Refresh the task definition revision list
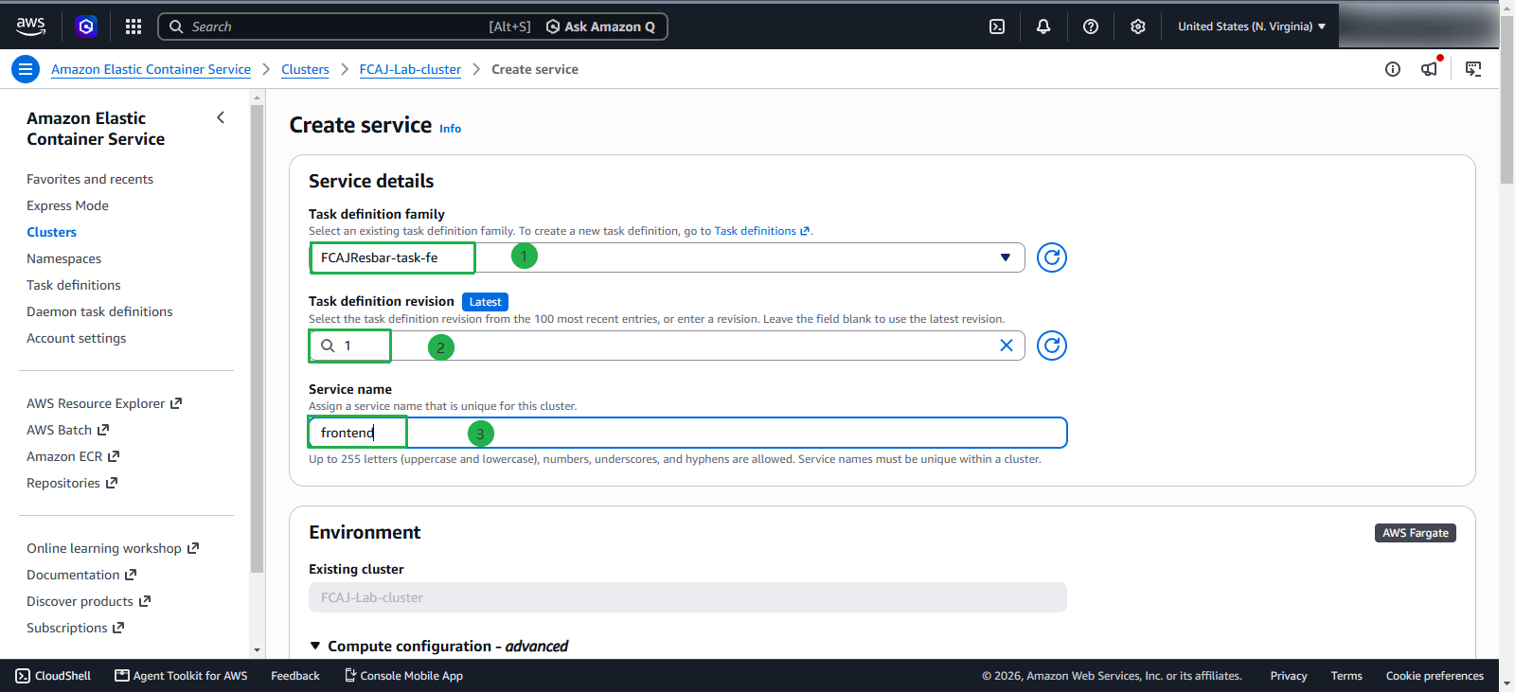Viewport: 1515px width, 692px height. [1052, 346]
